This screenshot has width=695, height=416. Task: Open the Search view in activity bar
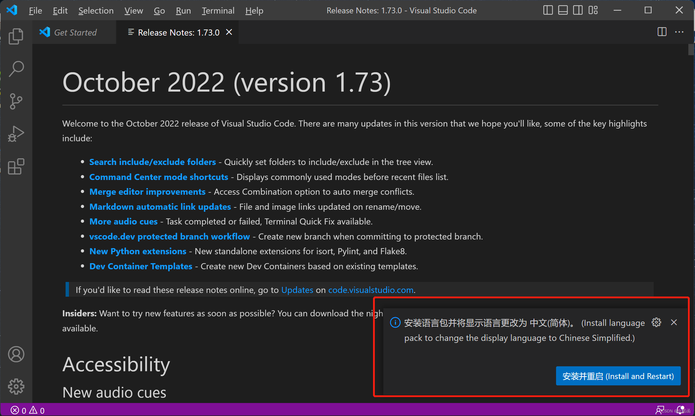tap(16, 69)
